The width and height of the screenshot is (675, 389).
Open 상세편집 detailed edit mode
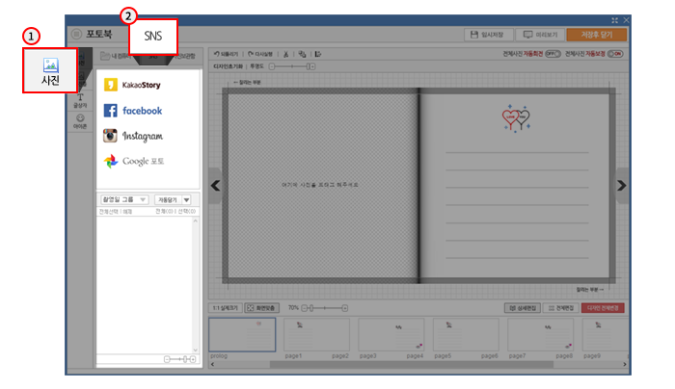[x=523, y=308]
